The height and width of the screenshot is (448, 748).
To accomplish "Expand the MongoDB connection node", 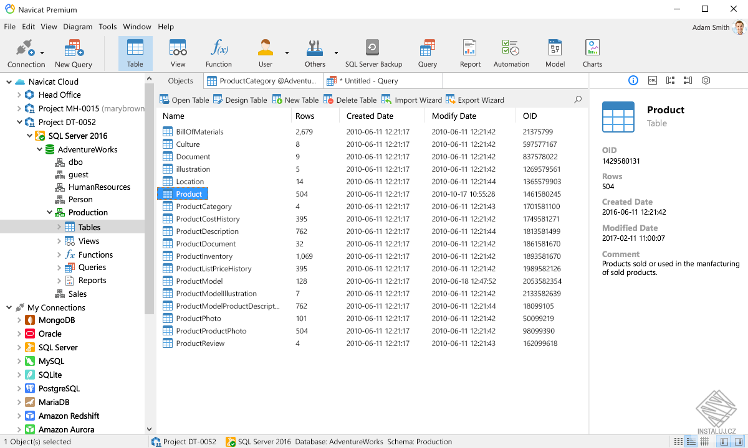I will coord(19,320).
